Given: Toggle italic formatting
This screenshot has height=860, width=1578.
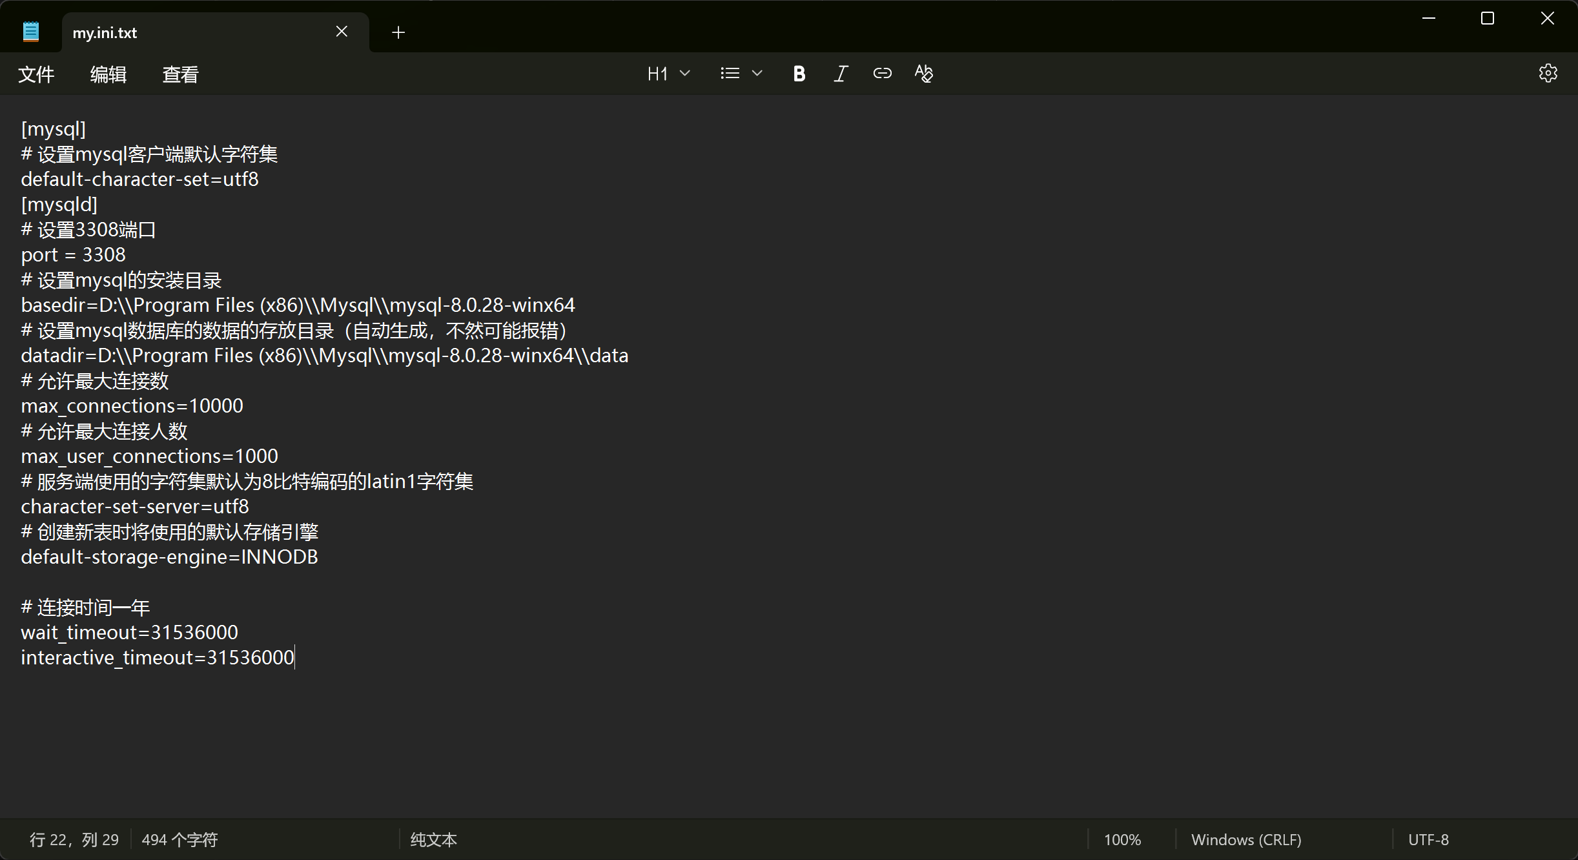Looking at the screenshot, I should point(840,74).
